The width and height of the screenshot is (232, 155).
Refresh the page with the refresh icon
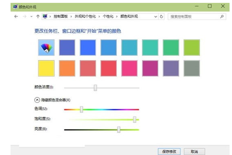pyautogui.click(x=161, y=16)
